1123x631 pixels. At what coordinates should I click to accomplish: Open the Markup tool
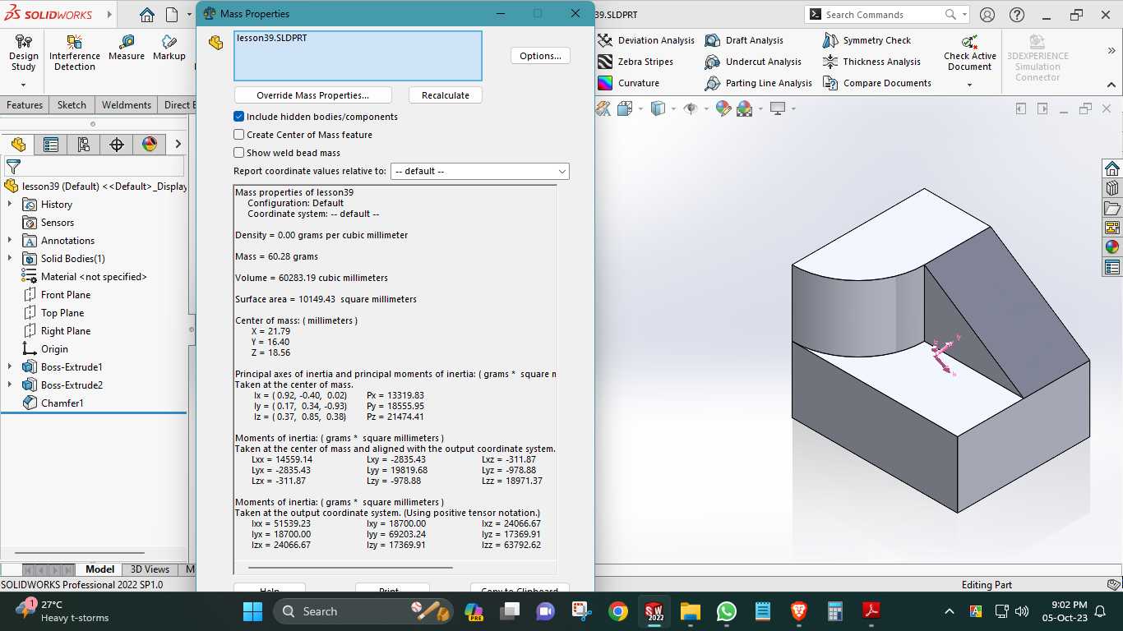[169, 48]
